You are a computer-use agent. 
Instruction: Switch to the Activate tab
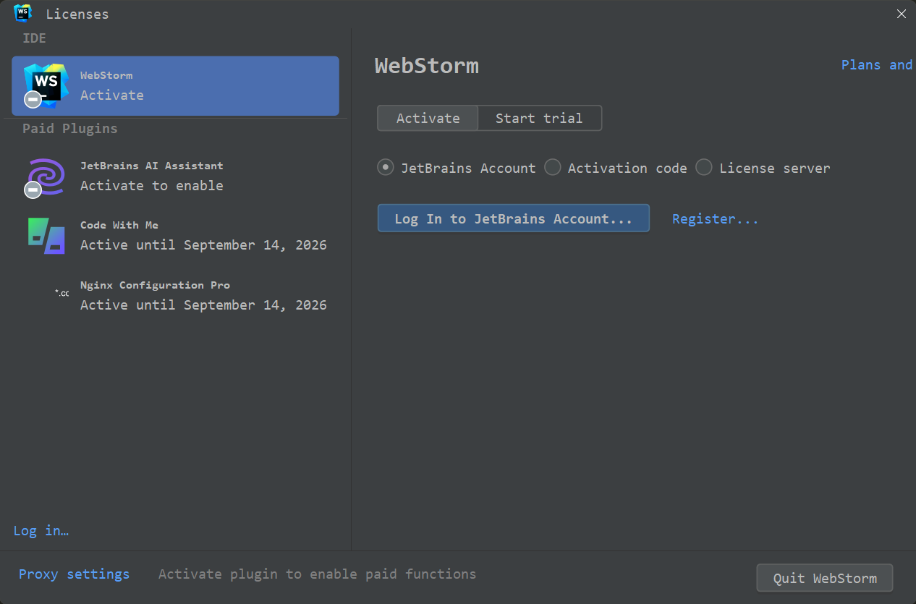(x=427, y=118)
